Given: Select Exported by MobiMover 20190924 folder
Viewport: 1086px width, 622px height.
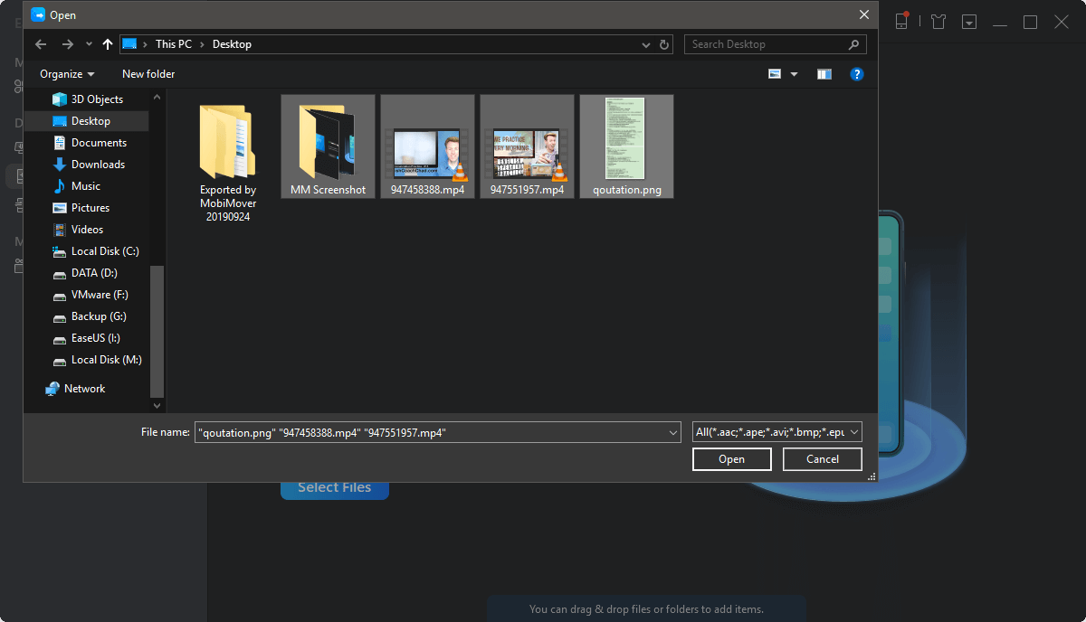Looking at the screenshot, I should pos(228,161).
